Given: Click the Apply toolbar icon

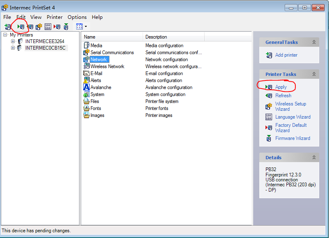Looking at the screenshot, I should pos(21,27).
